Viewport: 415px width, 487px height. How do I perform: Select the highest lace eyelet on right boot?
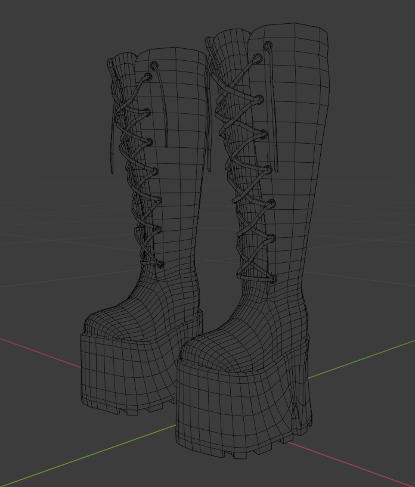point(268,46)
